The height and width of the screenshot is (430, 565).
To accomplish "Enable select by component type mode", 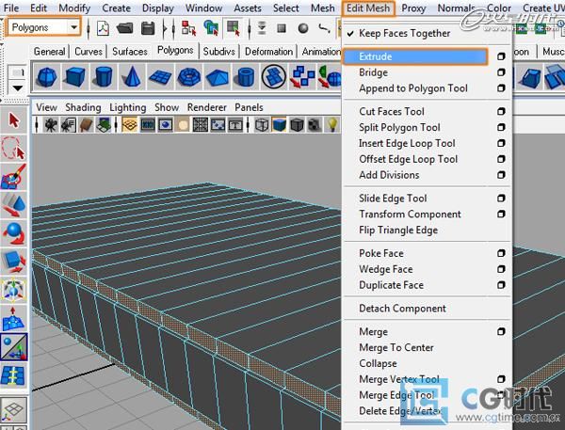I will pyautogui.click(x=234, y=28).
